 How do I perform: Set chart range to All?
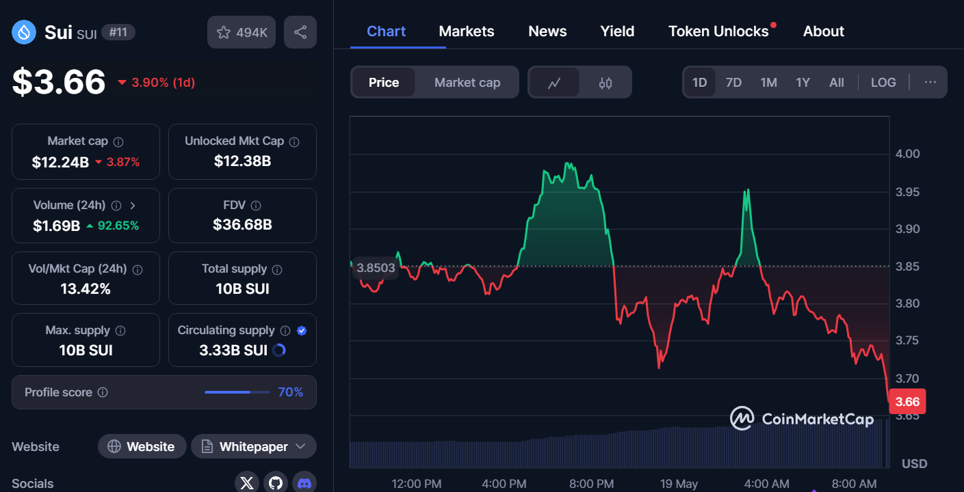click(837, 83)
